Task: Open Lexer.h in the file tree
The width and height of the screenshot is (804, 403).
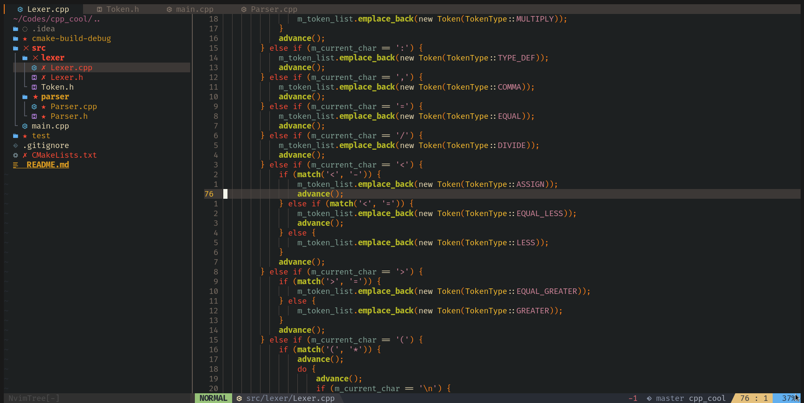Action: [x=67, y=77]
